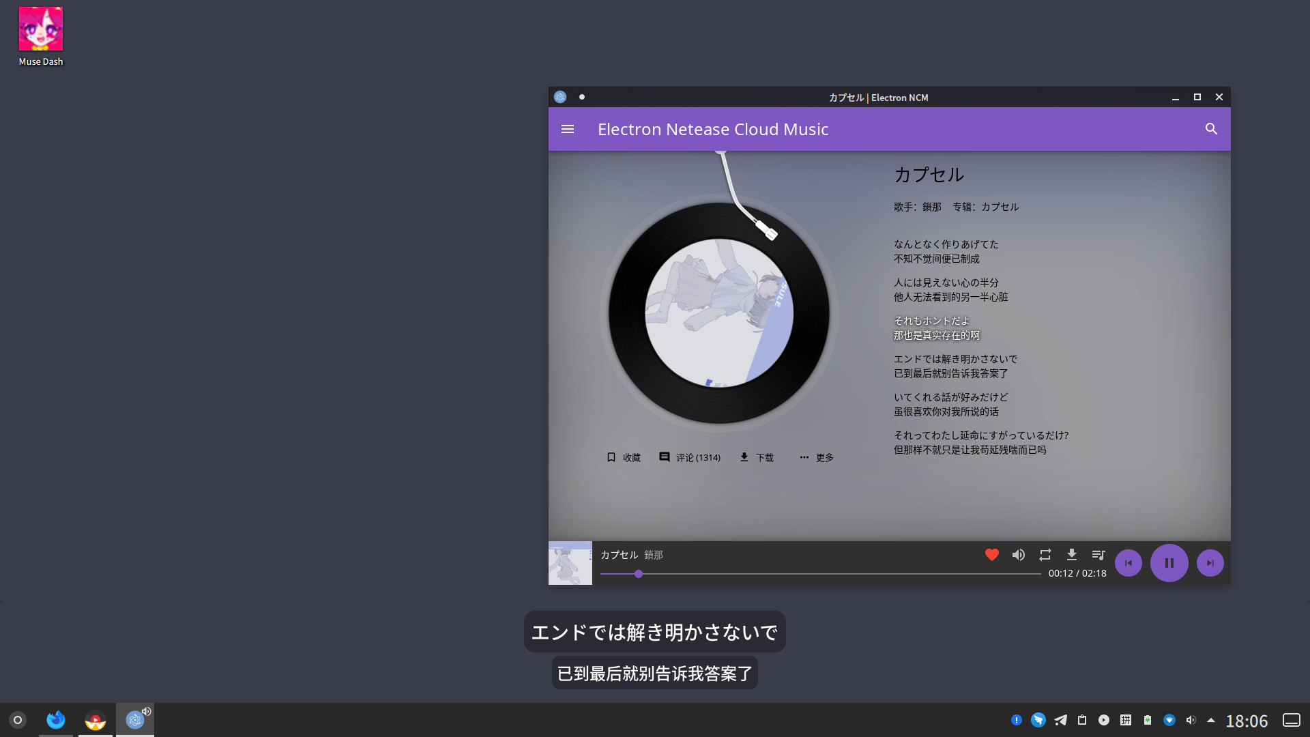Open the current playlist queue icon
Viewport: 1310px width, 737px height.
click(1098, 555)
